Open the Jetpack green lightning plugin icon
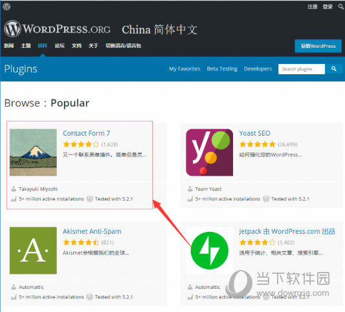The height and width of the screenshot is (312, 345). 210,251
